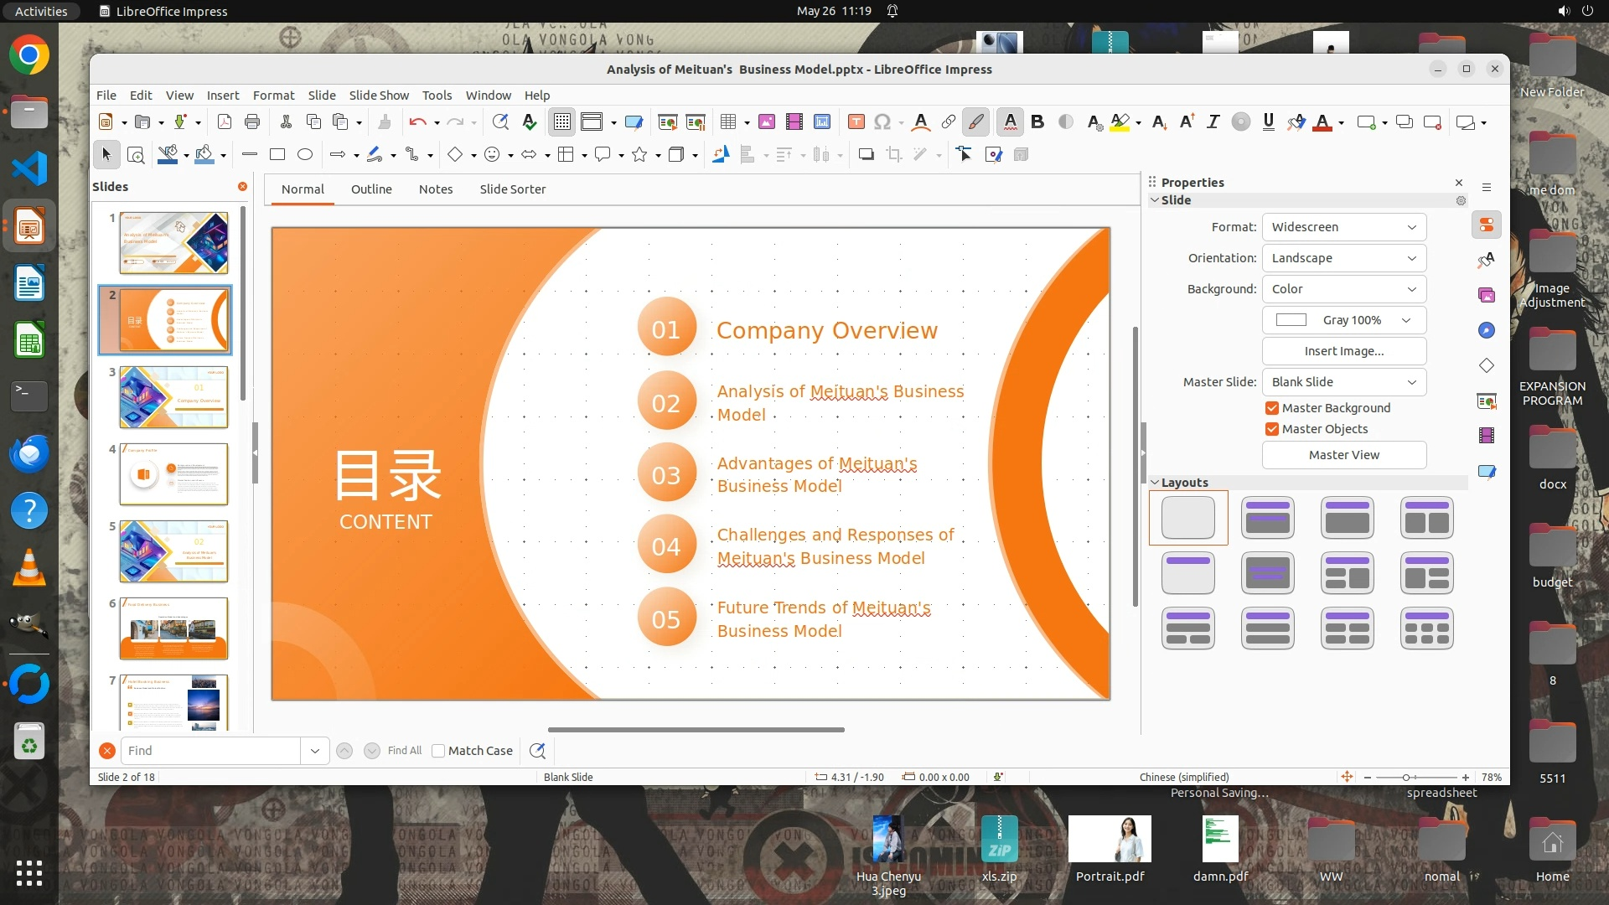Switch to the Slide Sorter tab

(x=512, y=189)
